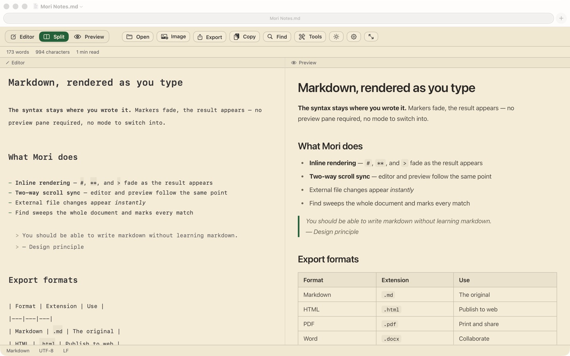Click 'Two-way scroll sync' in the preview list
This screenshot has width=570, height=356.
point(340,176)
